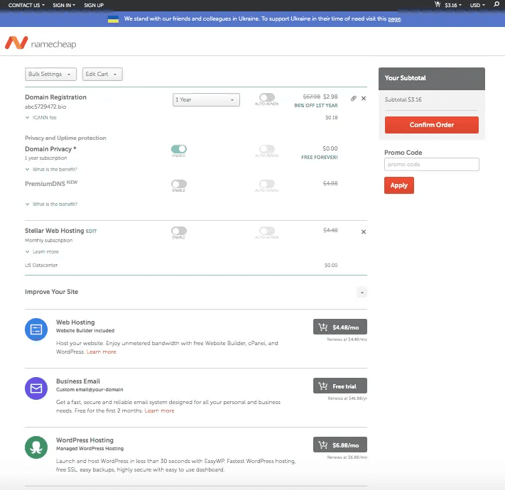Screen dimensions: 505x490
Task: Expand PremiumDNS 'What is the benefit?'
Action: click(x=51, y=204)
